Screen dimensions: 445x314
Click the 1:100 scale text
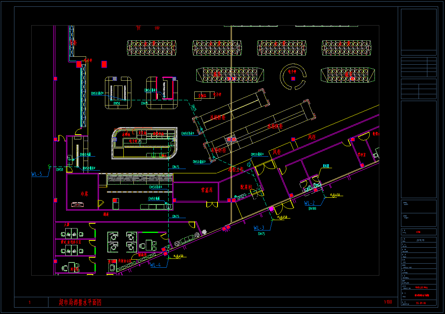(x=388, y=302)
